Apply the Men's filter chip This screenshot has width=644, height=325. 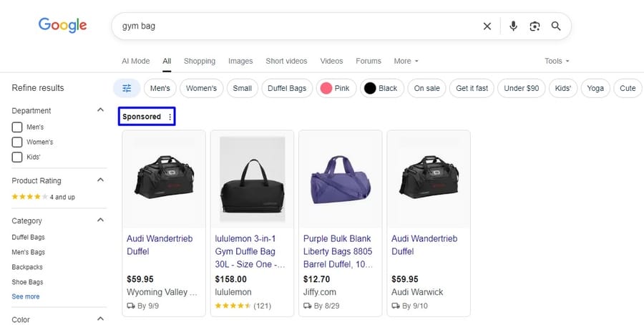pos(160,88)
